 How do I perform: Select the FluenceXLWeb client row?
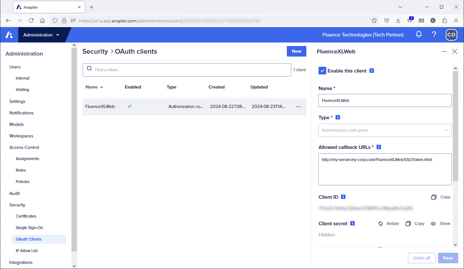coord(194,107)
